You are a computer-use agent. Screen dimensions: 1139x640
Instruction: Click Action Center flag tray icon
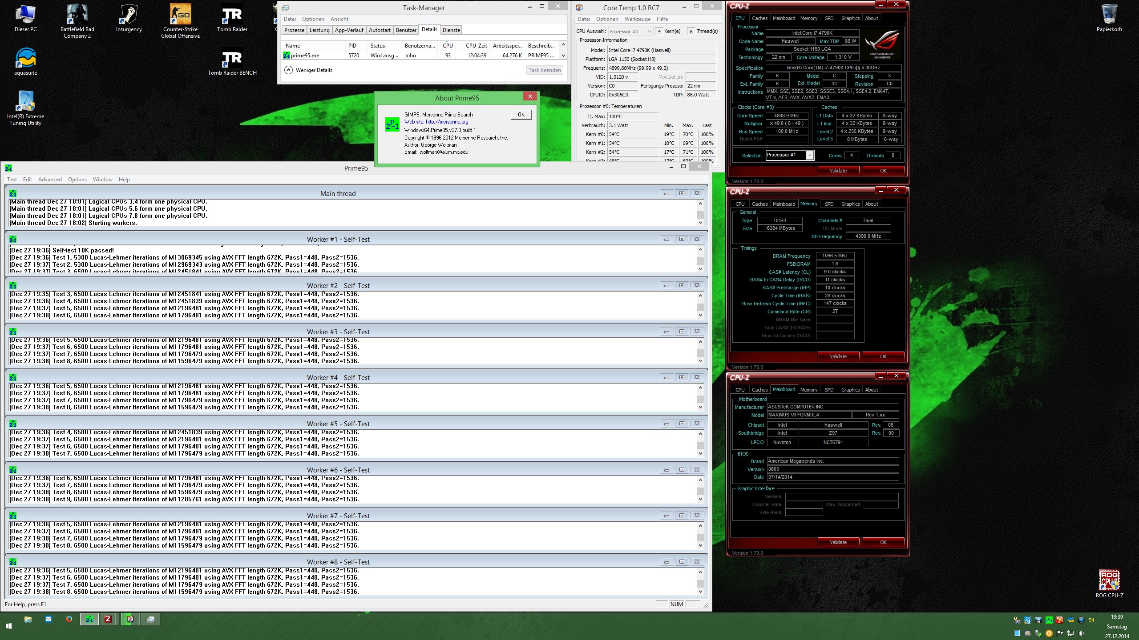1059,633
